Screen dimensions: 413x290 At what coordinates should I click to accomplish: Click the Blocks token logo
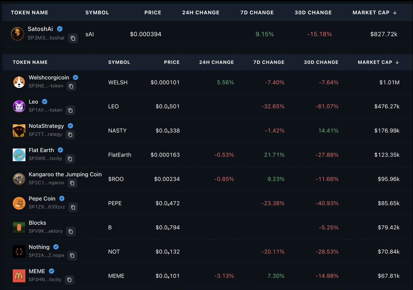[19, 227]
